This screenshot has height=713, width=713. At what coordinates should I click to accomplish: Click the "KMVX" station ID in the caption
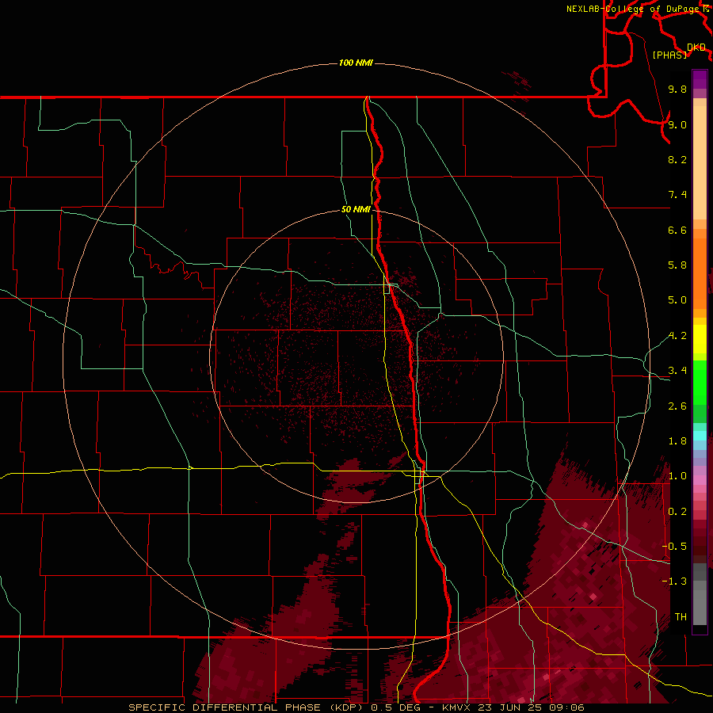click(x=456, y=707)
